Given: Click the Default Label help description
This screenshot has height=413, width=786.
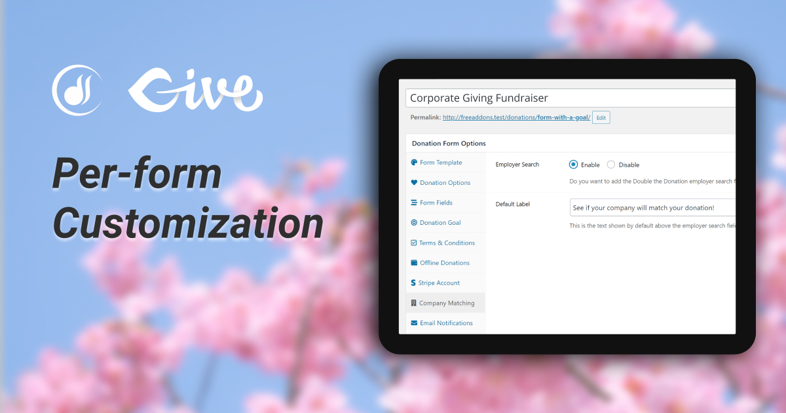Looking at the screenshot, I should click(x=652, y=226).
